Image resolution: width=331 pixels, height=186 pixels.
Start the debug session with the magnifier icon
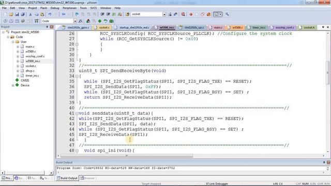(x=183, y=14)
